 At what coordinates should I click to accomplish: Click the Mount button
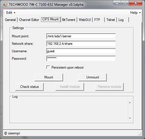point(49,77)
